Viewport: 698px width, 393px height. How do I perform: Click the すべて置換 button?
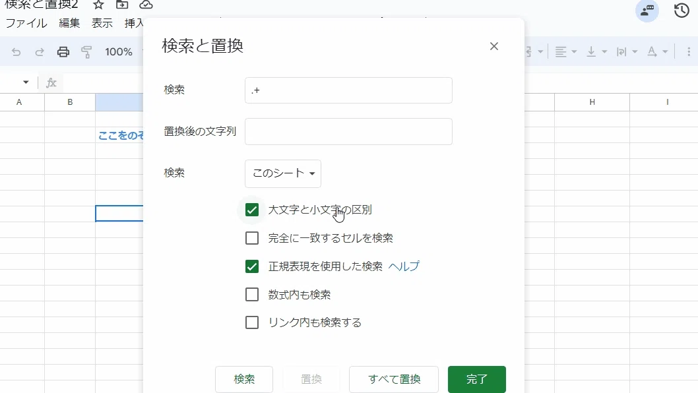[x=394, y=379]
